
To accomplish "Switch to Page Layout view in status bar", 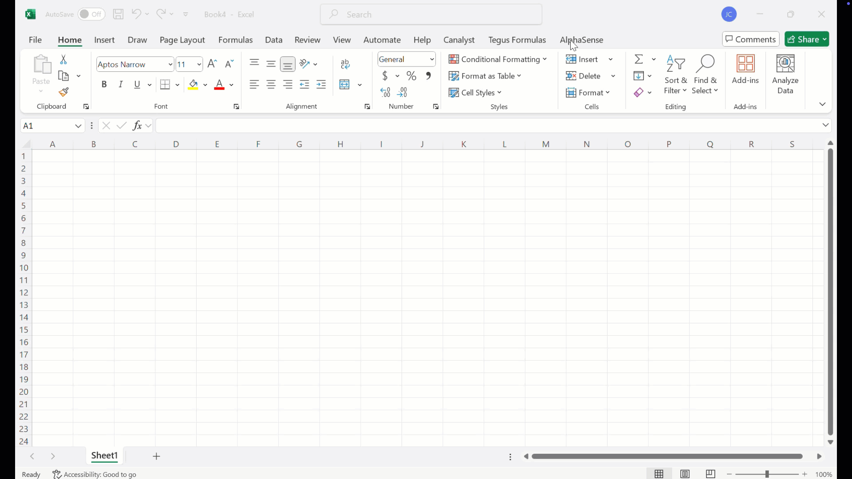I will click(x=685, y=474).
